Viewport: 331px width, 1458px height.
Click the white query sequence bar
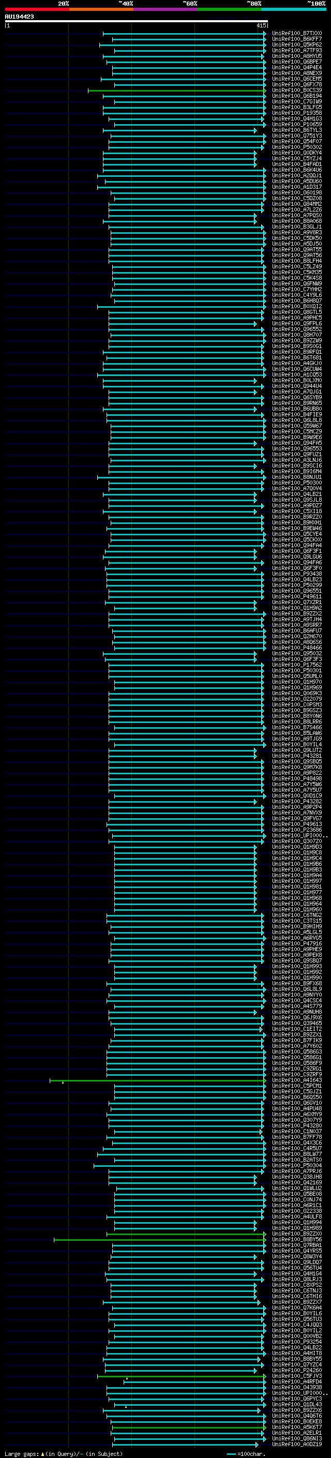coord(137,21)
